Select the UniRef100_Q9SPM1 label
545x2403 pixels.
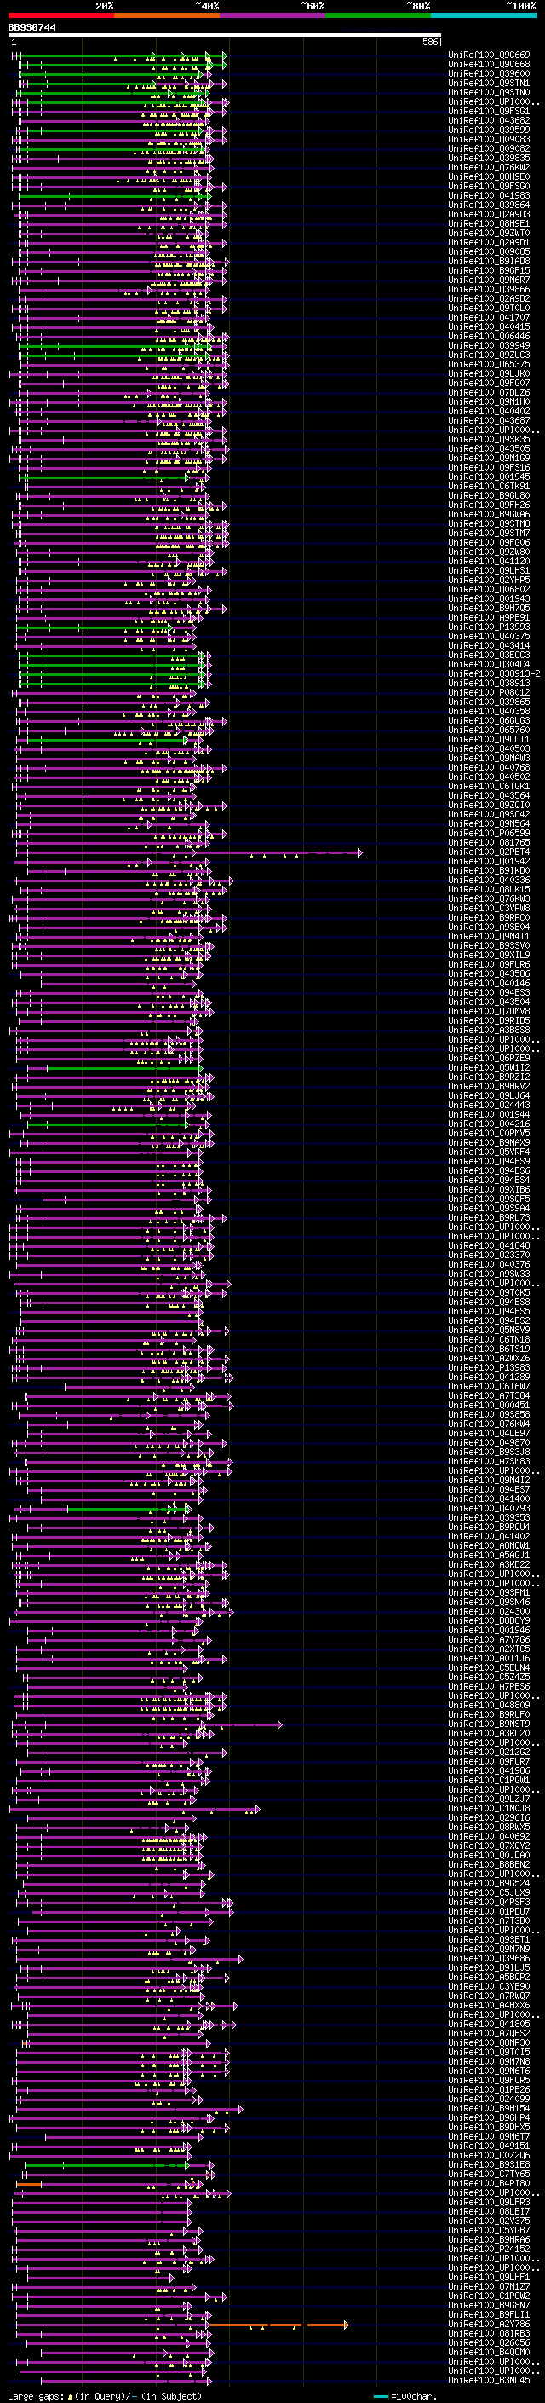coord(489,1592)
